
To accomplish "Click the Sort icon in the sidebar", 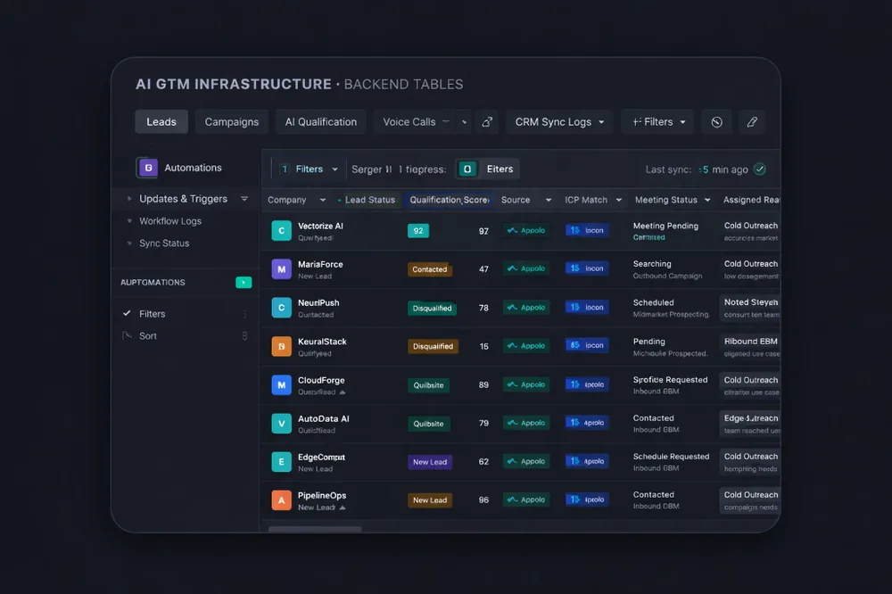I will [x=127, y=335].
